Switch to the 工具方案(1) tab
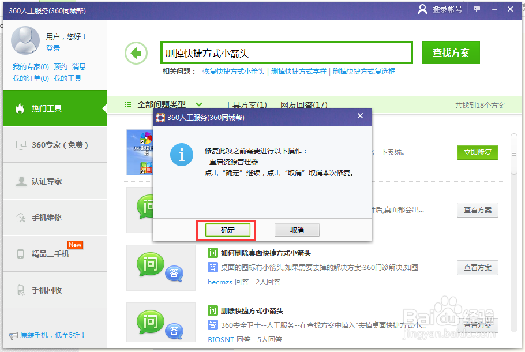Screen dimensions: 525x352 246,105
